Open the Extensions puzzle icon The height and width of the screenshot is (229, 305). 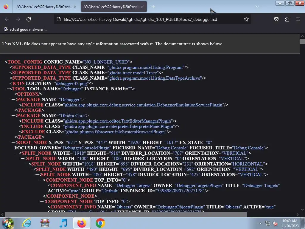287,19
